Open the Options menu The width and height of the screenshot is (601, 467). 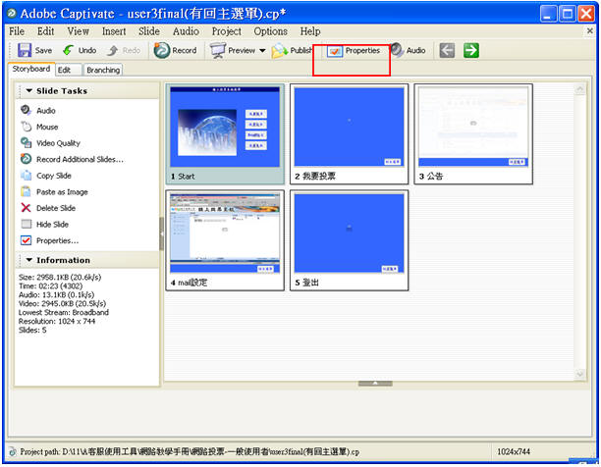pos(271,31)
